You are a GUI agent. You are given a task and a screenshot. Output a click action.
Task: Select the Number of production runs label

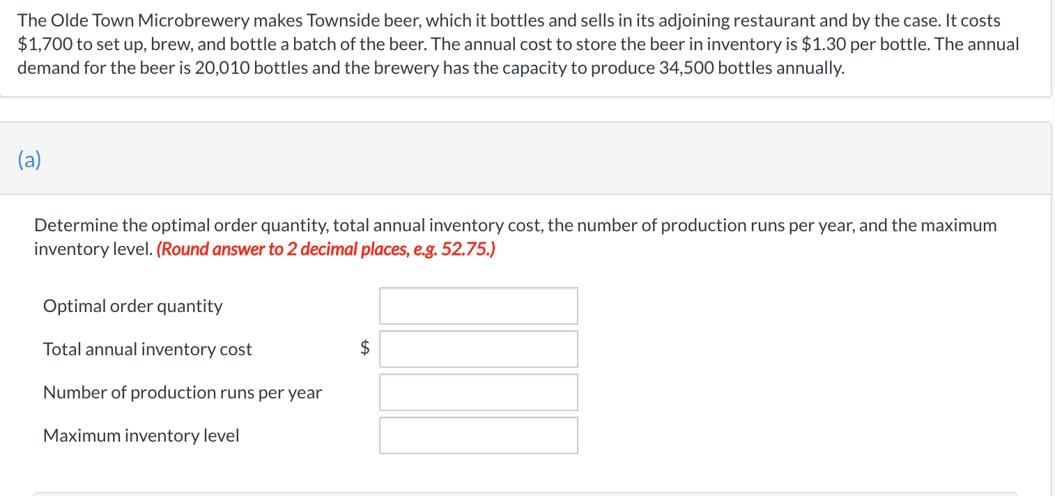(x=182, y=392)
